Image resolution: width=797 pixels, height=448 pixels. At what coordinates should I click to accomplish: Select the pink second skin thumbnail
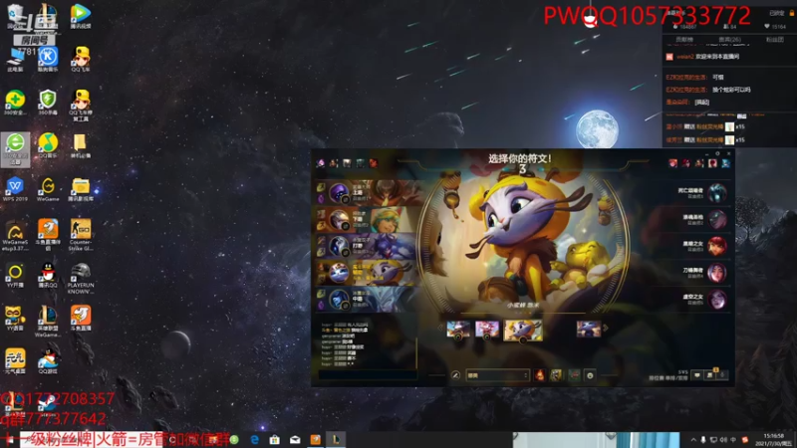(487, 330)
